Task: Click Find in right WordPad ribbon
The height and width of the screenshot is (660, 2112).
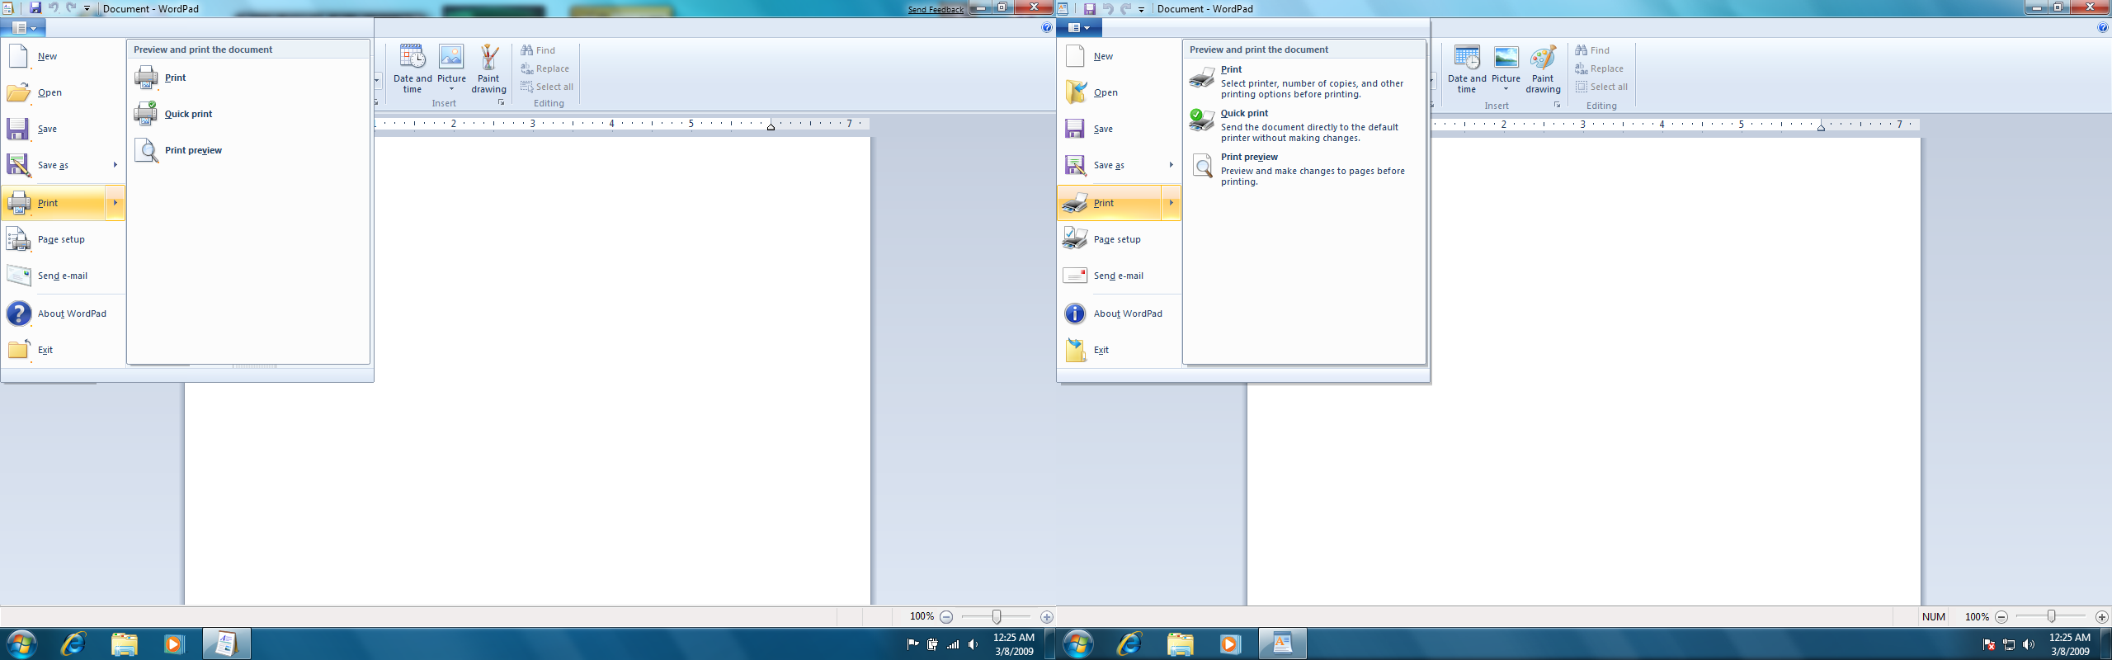Action: (1592, 50)
